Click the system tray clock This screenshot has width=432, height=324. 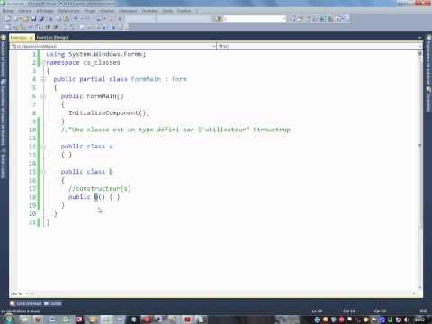pyautogui.click(x=419, y=319)
